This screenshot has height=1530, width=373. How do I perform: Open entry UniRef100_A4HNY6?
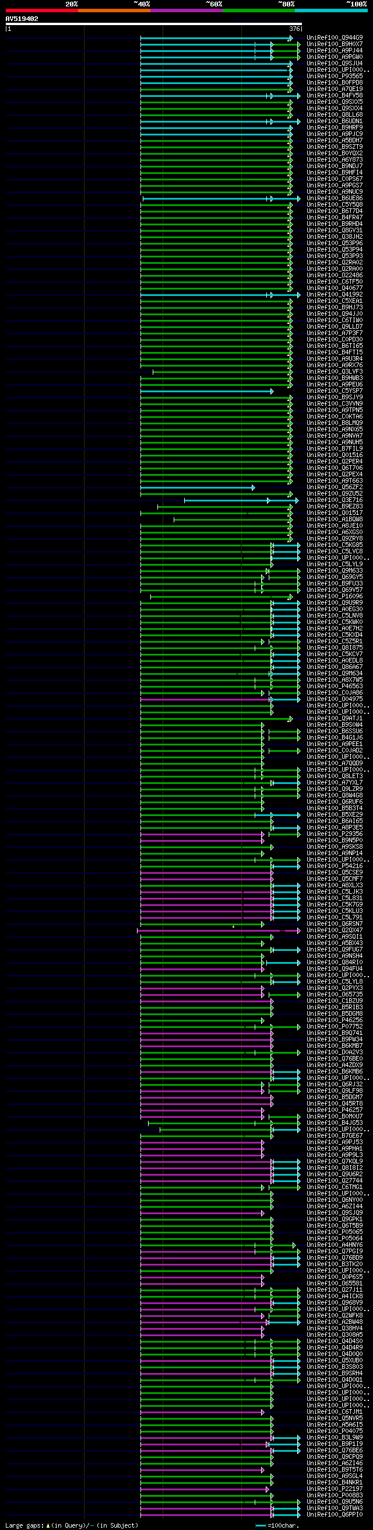click(335, 1245)
